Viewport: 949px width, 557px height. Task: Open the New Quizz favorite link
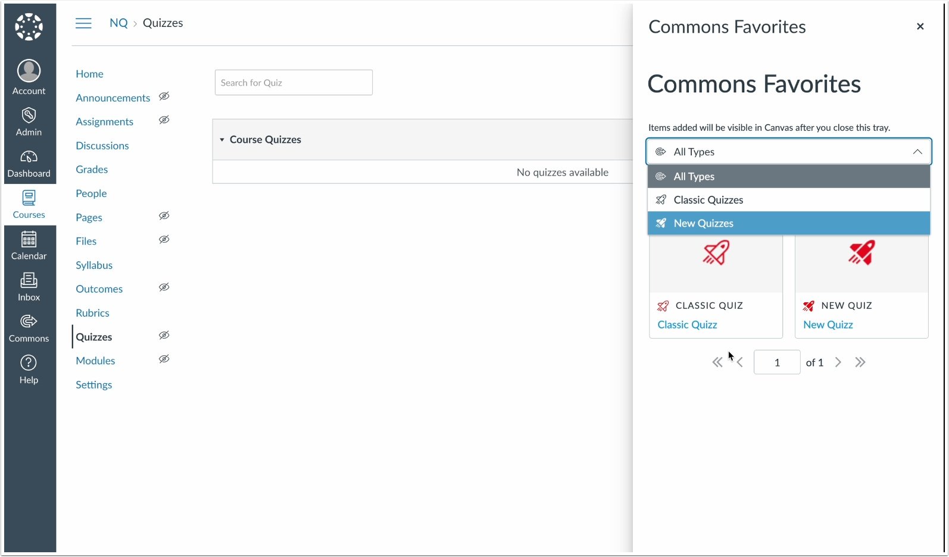pos(828,325)
